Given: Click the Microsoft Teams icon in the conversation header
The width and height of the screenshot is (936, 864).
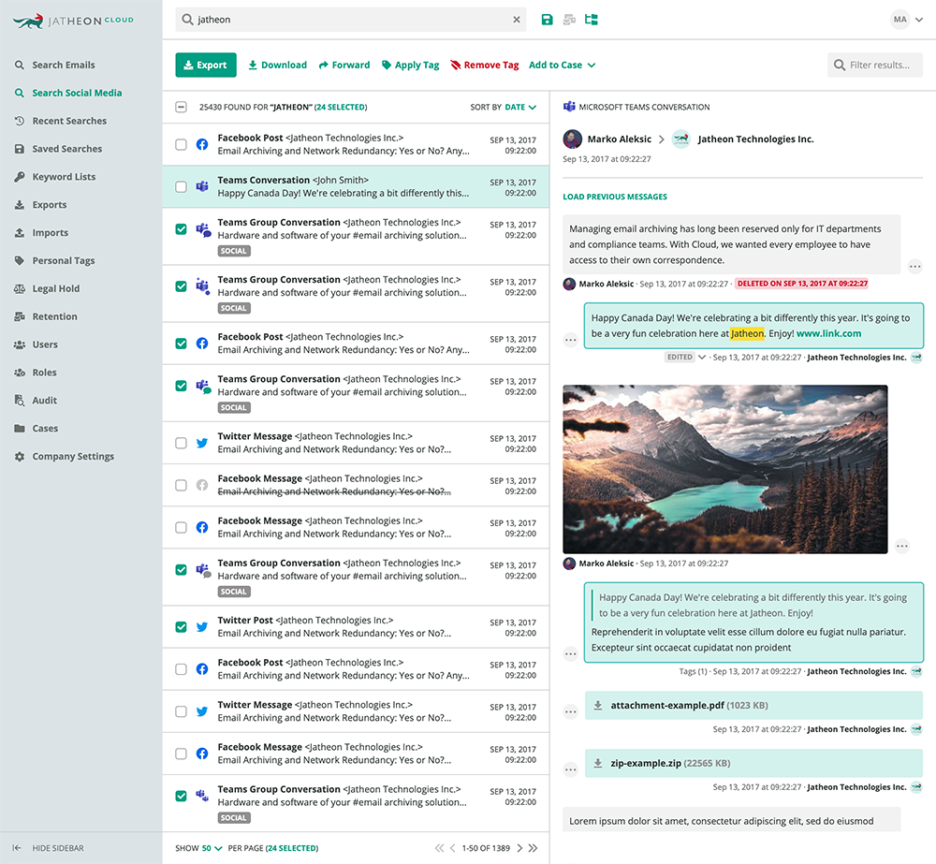Looking at the screenshot, I should [x=569, y=107].
